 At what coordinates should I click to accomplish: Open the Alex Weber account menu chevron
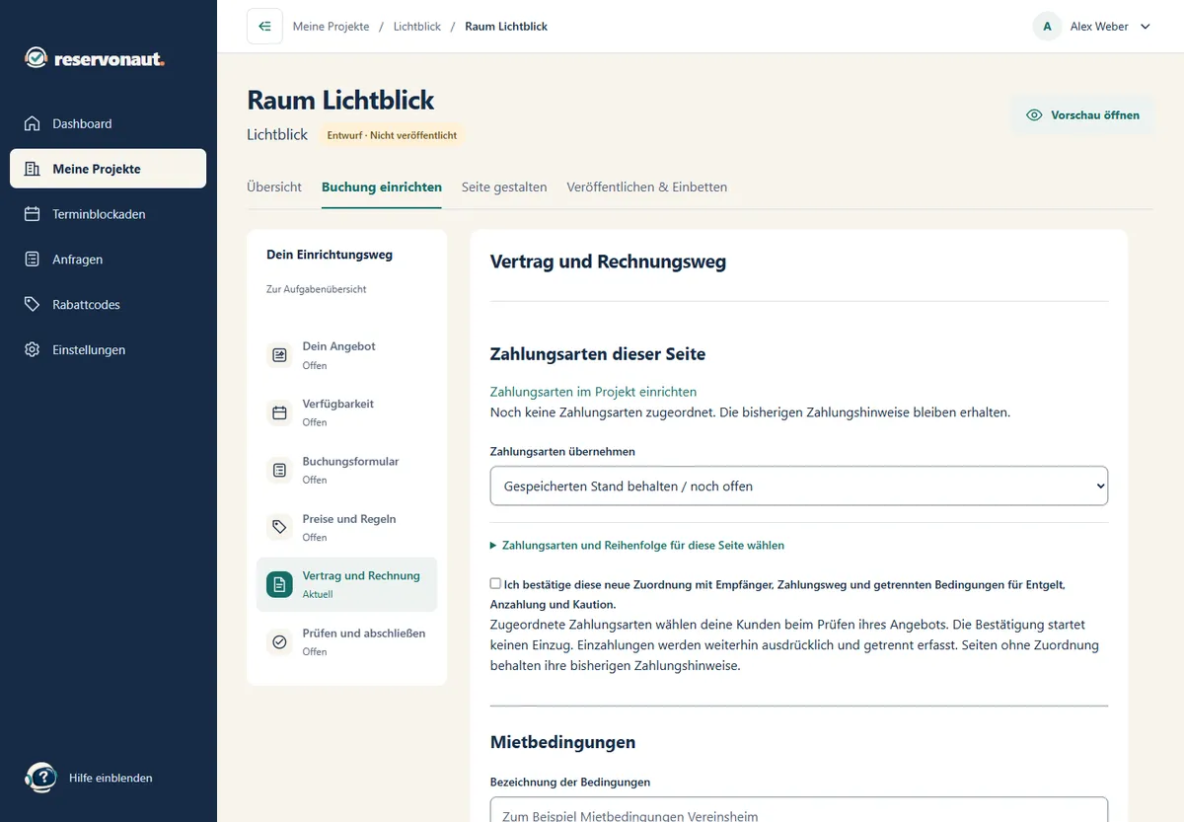[1146, 27]
